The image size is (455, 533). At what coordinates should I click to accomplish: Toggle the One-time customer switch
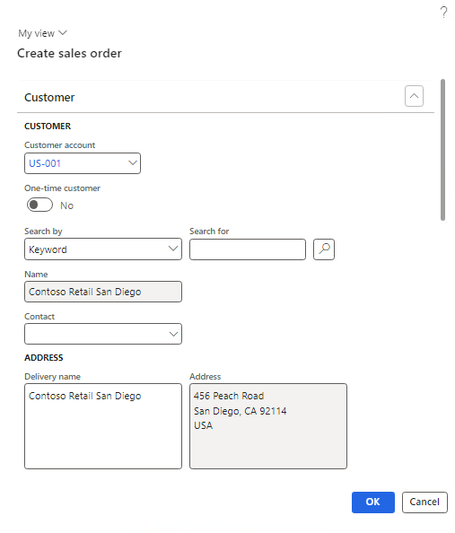(39, 205)
